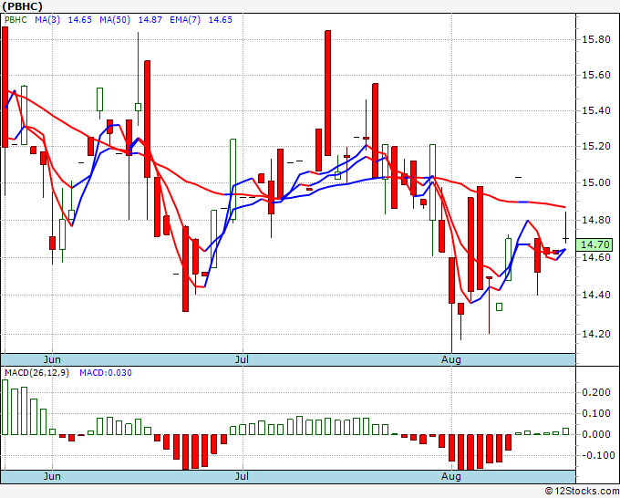Click Jun on the MACD panel time axis

tap(52, 476)
